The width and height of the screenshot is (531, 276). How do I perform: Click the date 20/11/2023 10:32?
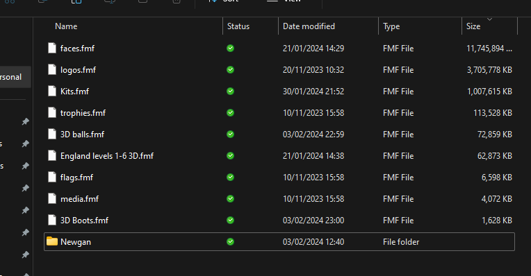point(313,70)
